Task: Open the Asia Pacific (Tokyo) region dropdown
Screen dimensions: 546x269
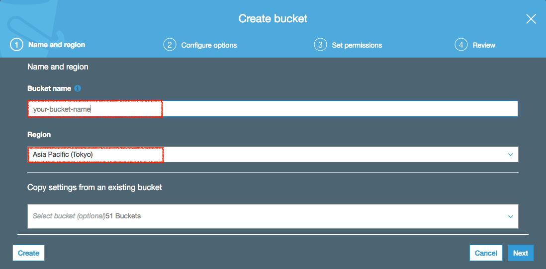Action: (273, 154)
